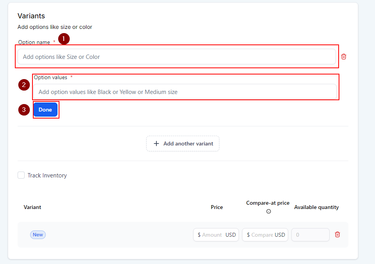Click the numbered marker 3 badge
This screenshot has width=375, height=264.
click(x=24, y=110)
